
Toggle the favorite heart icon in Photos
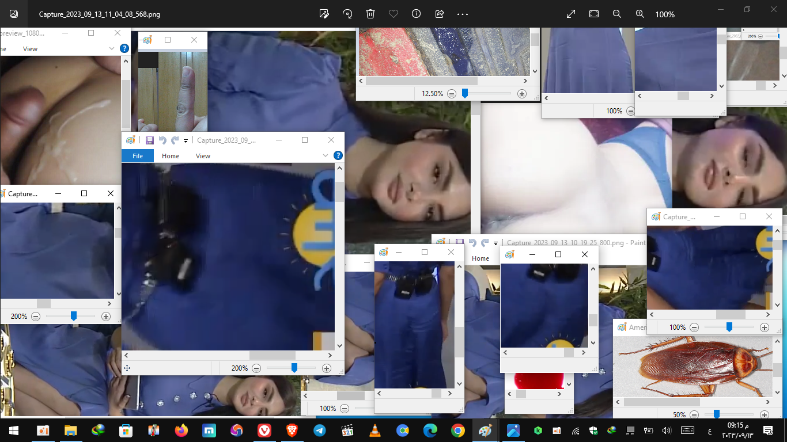(393, 14)
